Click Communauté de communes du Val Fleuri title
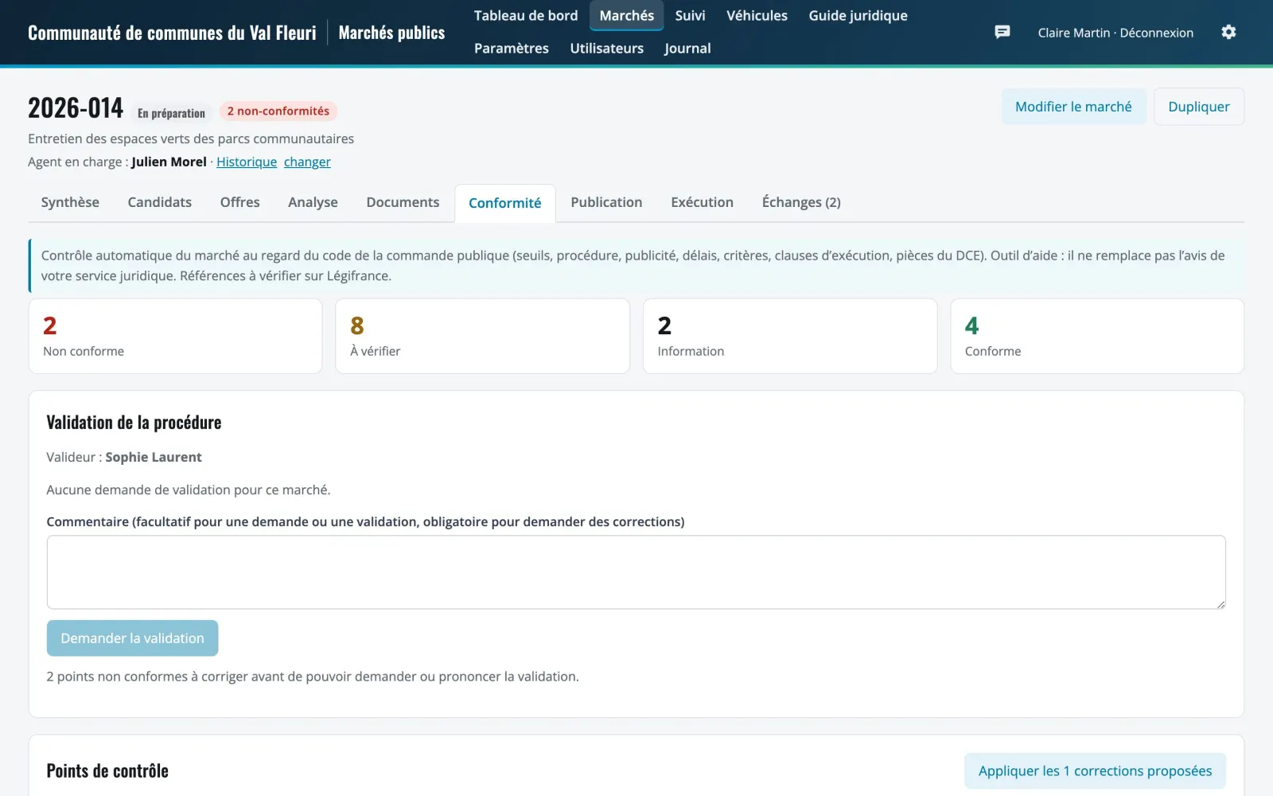The width and height of the screenshot is (1273, 796). pos(172,33)
